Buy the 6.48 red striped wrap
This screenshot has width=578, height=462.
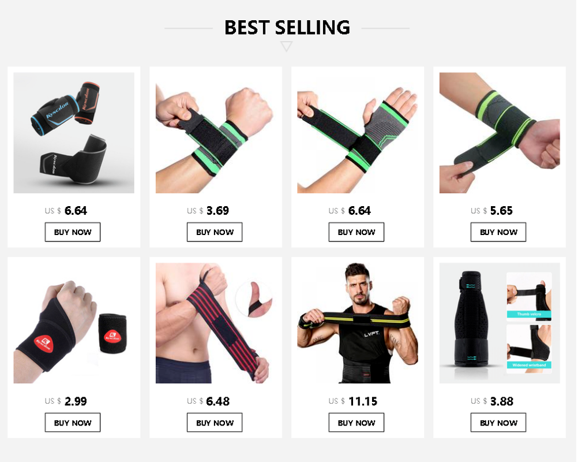[x=215, y=423]
